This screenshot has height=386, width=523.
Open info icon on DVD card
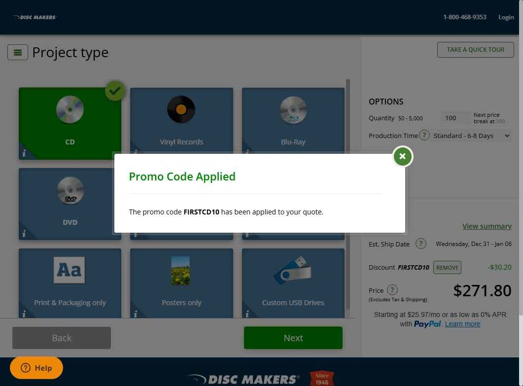(24, 234)
